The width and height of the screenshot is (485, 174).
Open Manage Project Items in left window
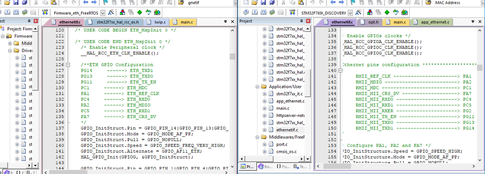122,13
